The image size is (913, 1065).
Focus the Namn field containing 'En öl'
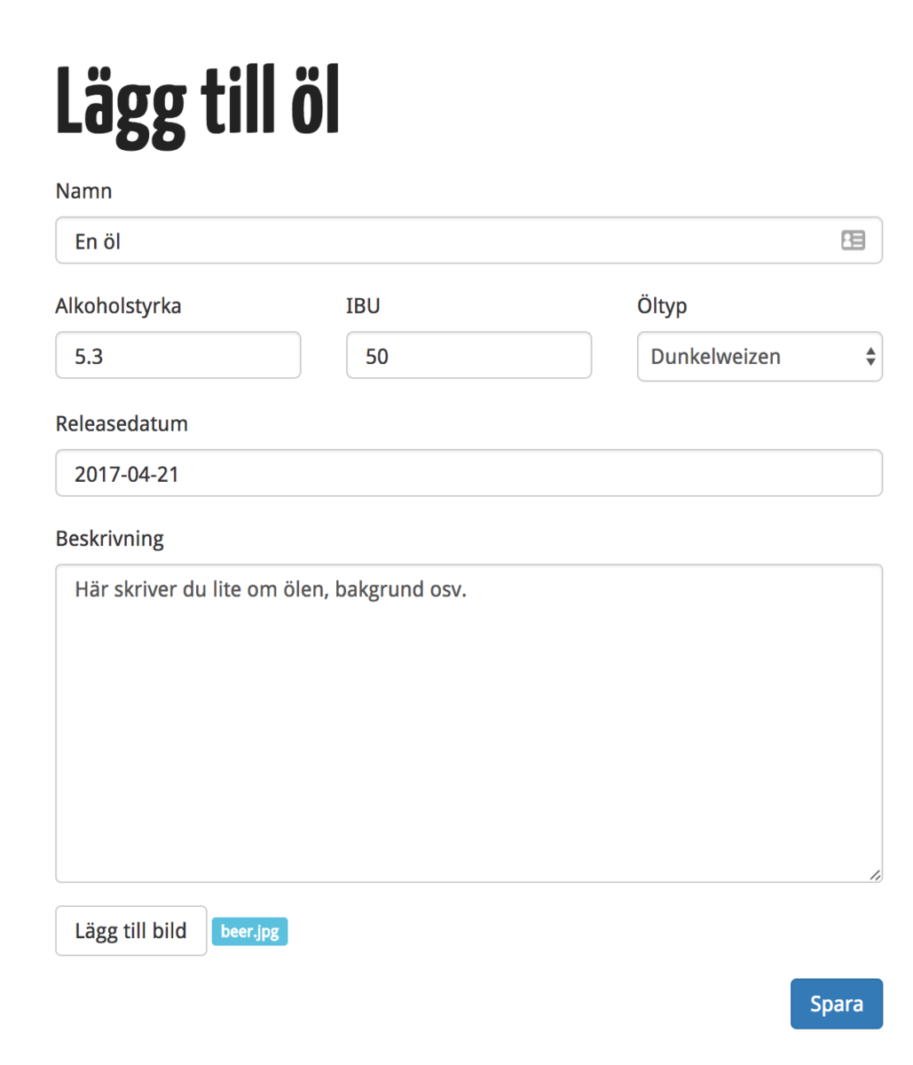[468, 241]
